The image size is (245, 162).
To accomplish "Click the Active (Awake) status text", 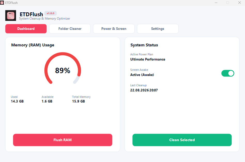I will click(x=142, y=75).
